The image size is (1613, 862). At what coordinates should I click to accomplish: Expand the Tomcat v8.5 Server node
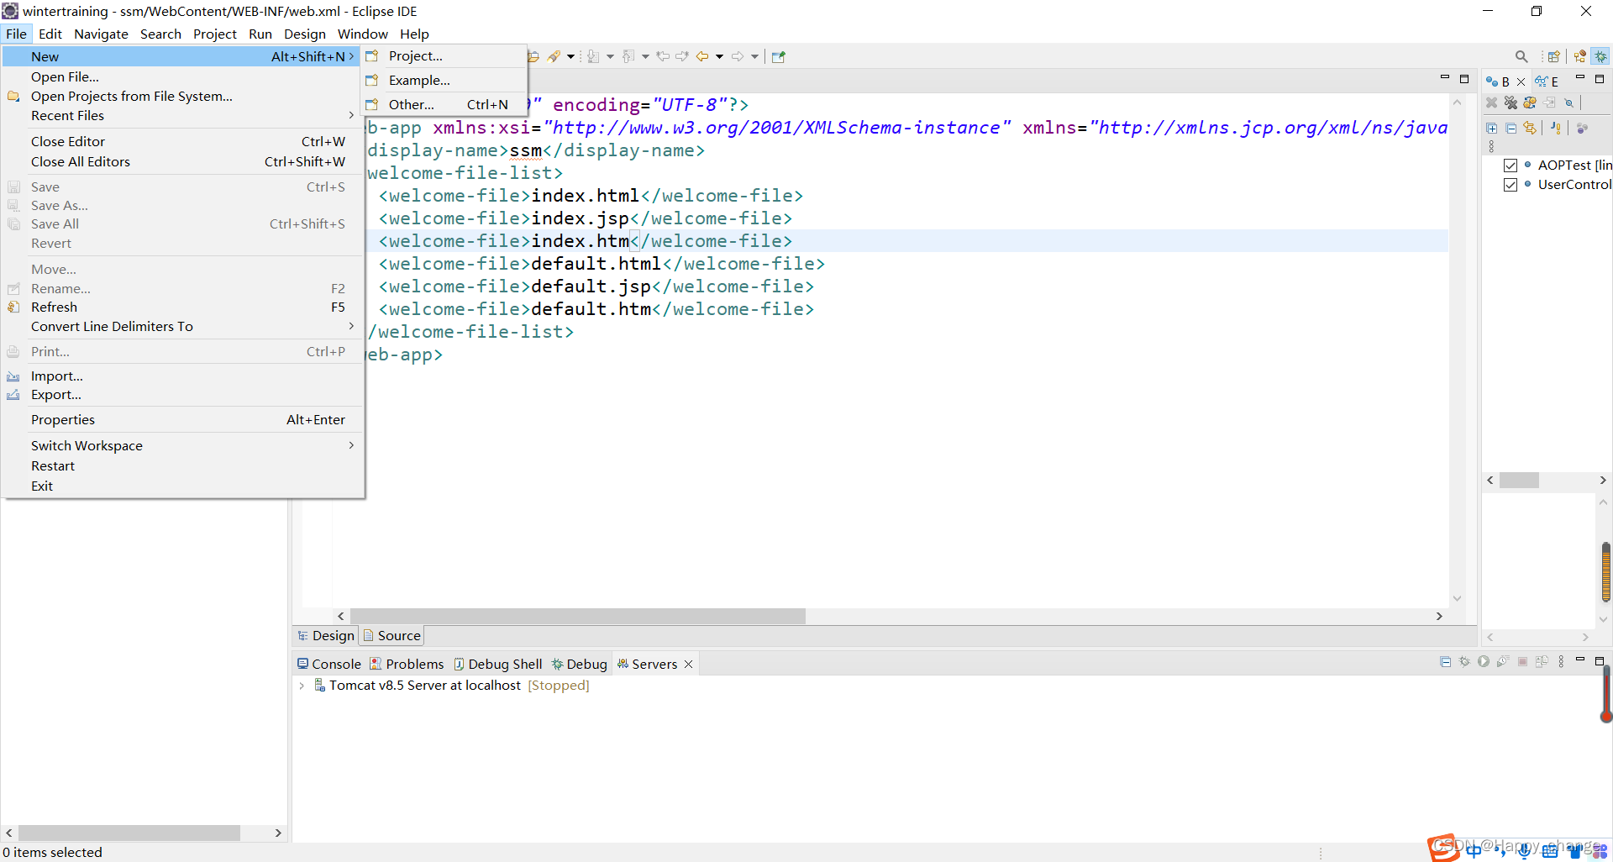(x=302, y=686)
